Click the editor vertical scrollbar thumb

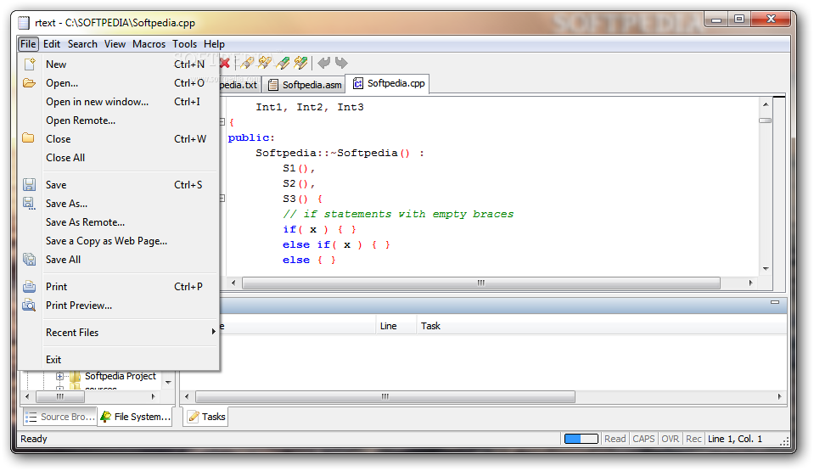pos(766,121)
